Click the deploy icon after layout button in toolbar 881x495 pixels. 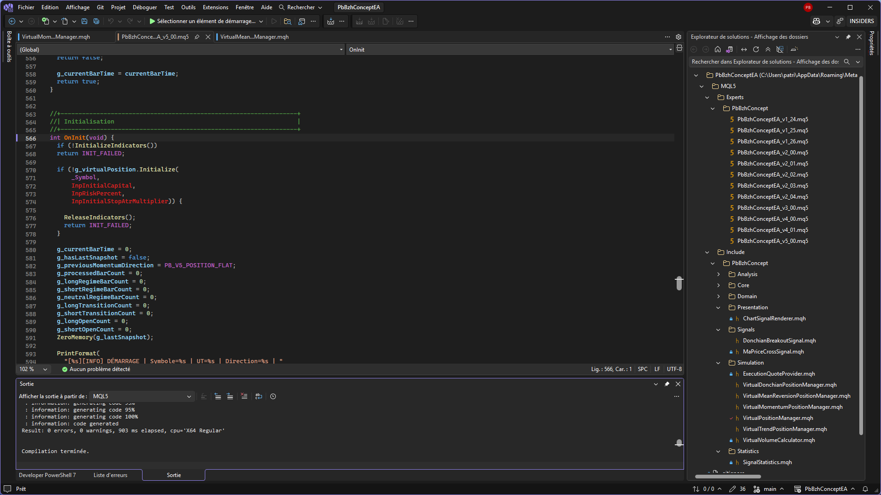331,21
